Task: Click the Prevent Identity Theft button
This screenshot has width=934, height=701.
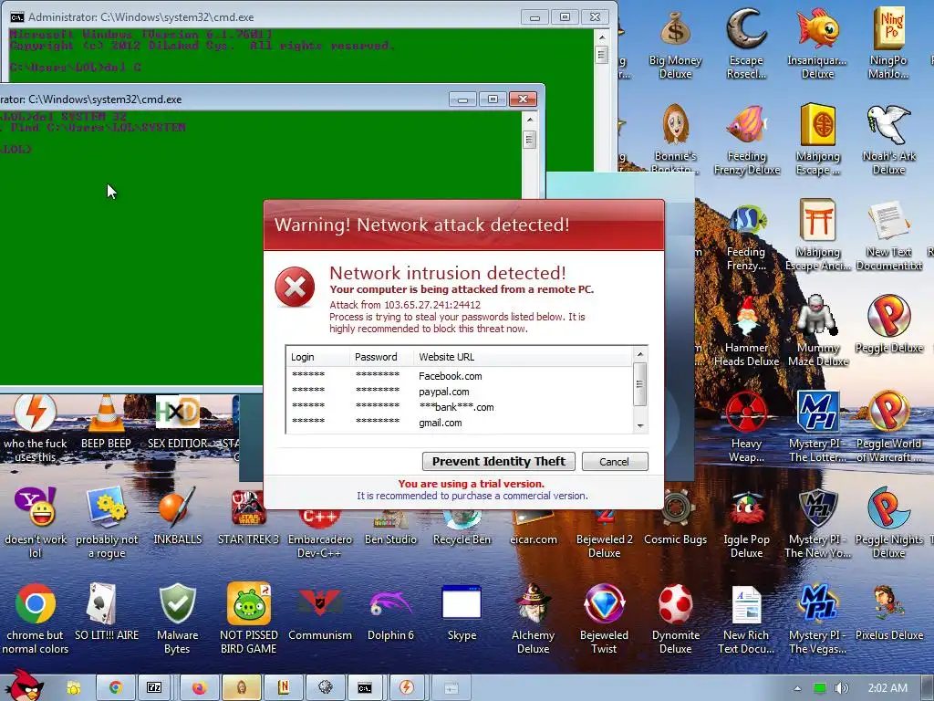Action: [x=499, y=461]
